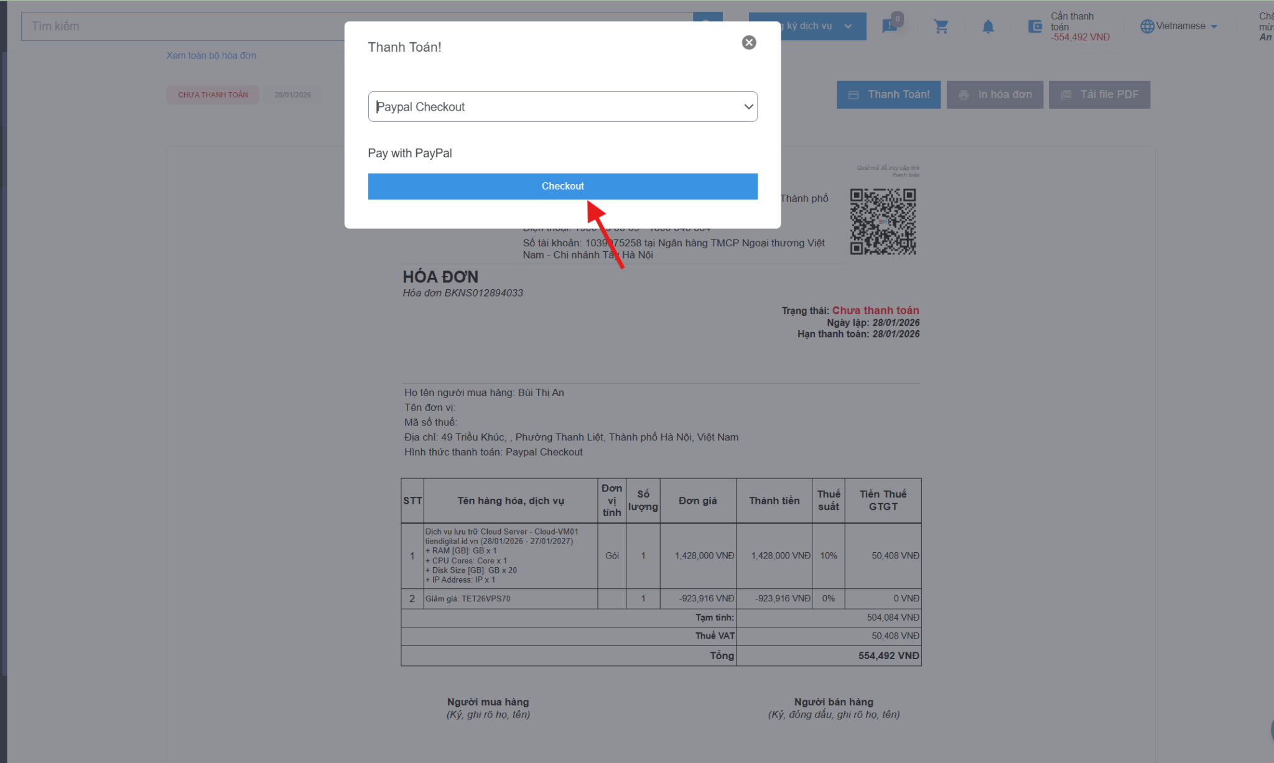The width and height of the screenshot is (1274, 763).
Task: Open the shopping cart icon
Action: click(941, 27)
